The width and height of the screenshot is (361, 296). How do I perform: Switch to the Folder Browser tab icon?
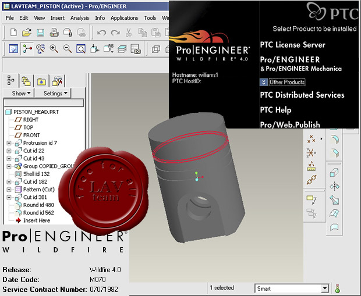(x=26, y=81)
